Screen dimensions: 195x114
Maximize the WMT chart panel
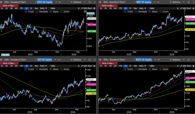click(x=189, y=2)
